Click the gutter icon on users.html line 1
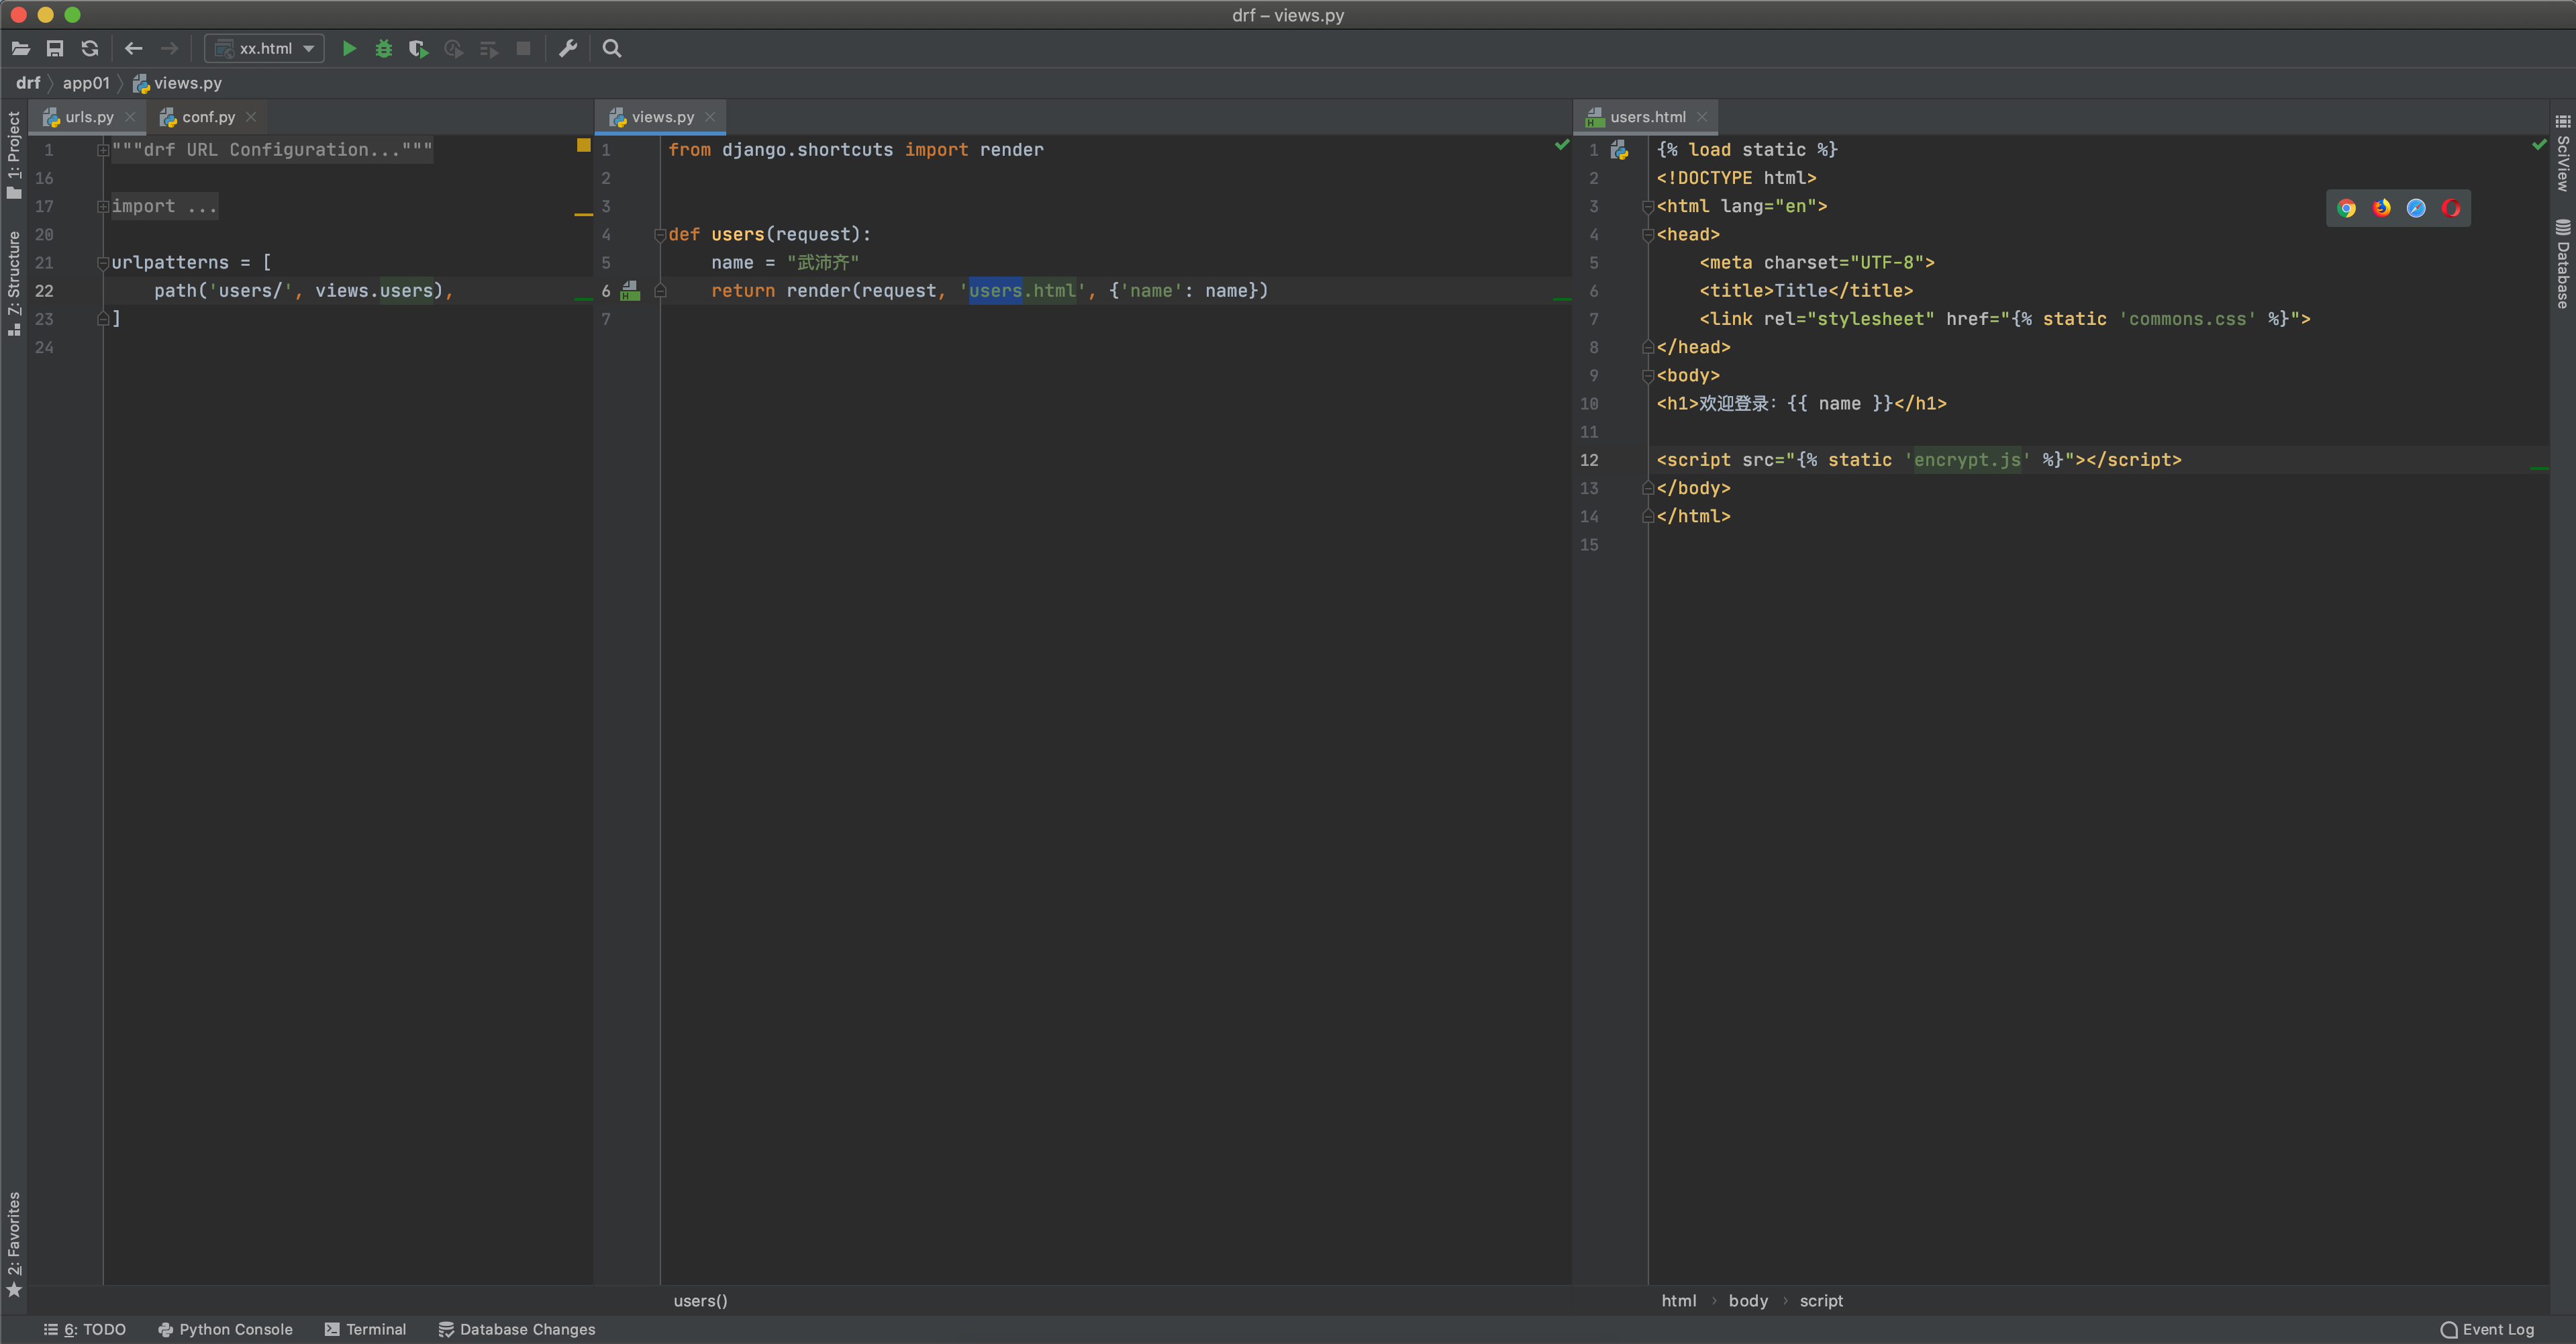Image resolution: width=2576 pixels, height=1344 pixels. (1620, 150)
